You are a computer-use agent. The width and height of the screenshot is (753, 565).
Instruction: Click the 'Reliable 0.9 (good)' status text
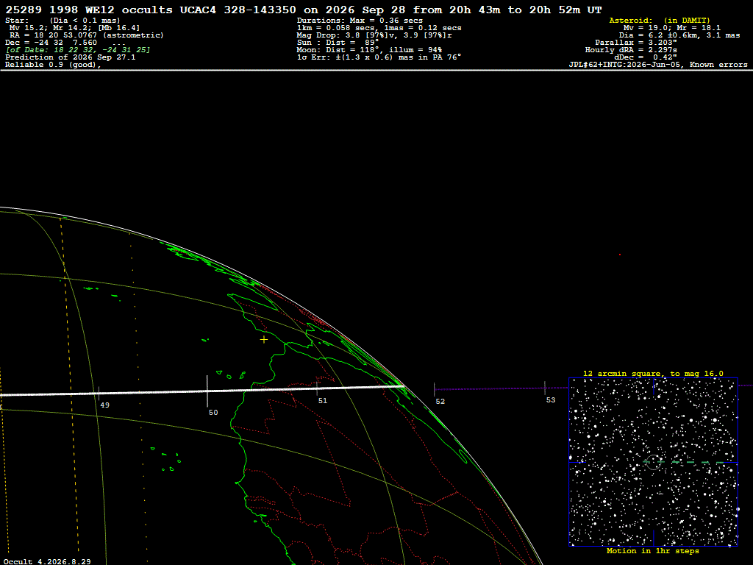click(x=53, y=65)
